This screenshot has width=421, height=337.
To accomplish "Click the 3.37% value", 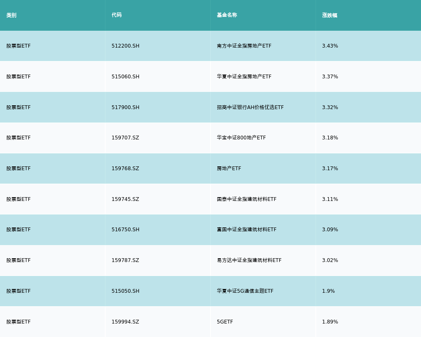I will coord(330,77).
